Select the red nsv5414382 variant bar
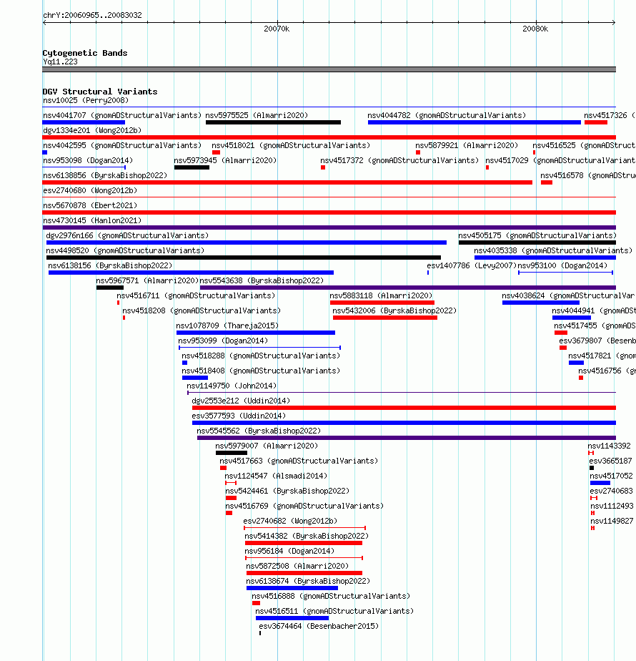Image resolution: width=636 pixels, height=661 pixels. point(304,543)
